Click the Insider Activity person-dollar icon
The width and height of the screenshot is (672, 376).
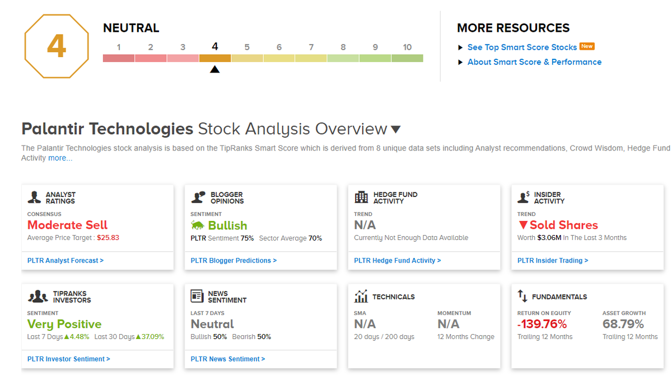(524, 197)
